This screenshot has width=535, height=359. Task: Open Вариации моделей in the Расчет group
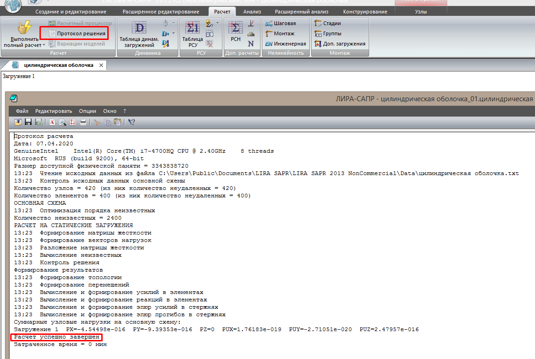(77, 44)
